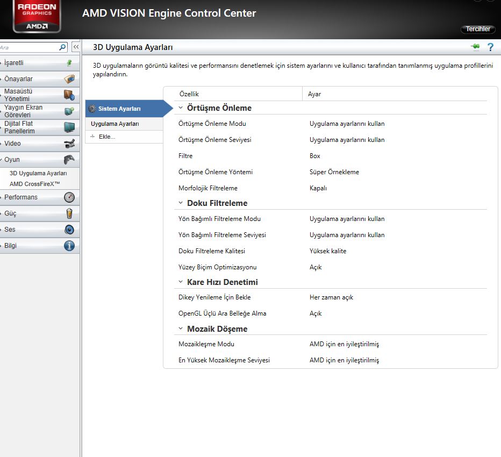This screenshot has height=457, width=501.
Task: Collapse the Örtüşme Önleme group chevron
Action: [181, 108]
